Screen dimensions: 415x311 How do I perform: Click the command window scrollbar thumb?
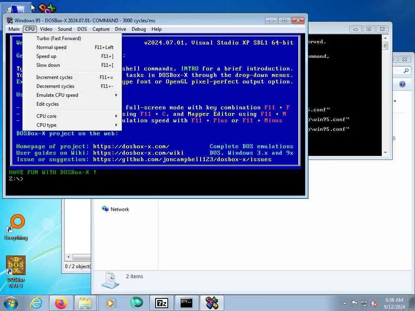pos(385,46)
